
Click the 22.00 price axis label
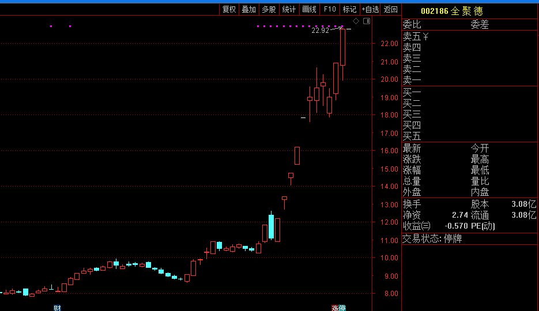(390, 44)
